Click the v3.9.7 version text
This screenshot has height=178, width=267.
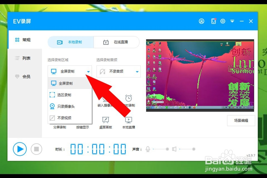click(251, 155)
